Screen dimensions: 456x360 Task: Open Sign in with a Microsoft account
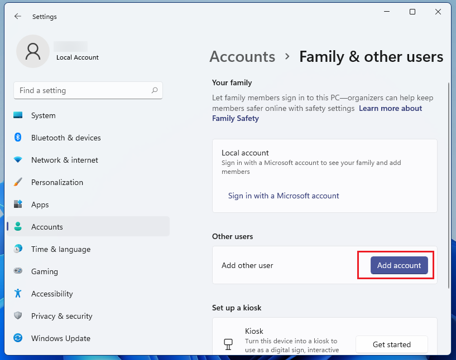[x=283, y=196]
